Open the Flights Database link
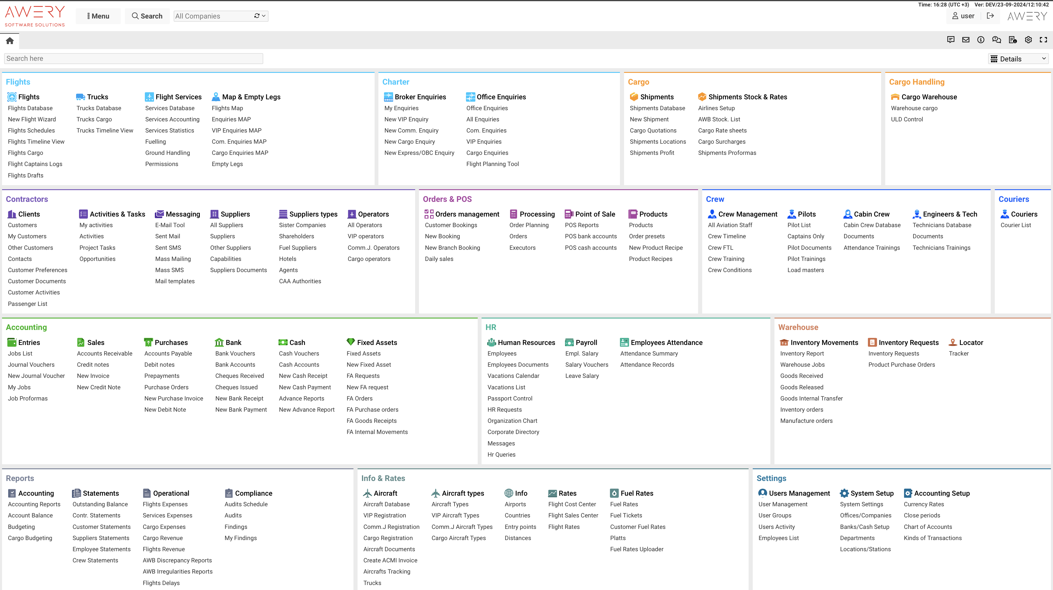This screenshot has width=1053, height=590. tap(30, 108)
